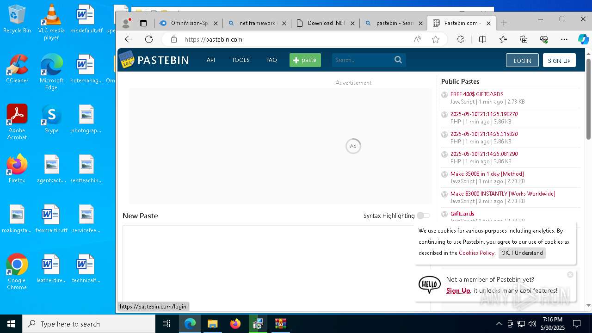Open File Explorer from the taskbar

tap(212, 324)
